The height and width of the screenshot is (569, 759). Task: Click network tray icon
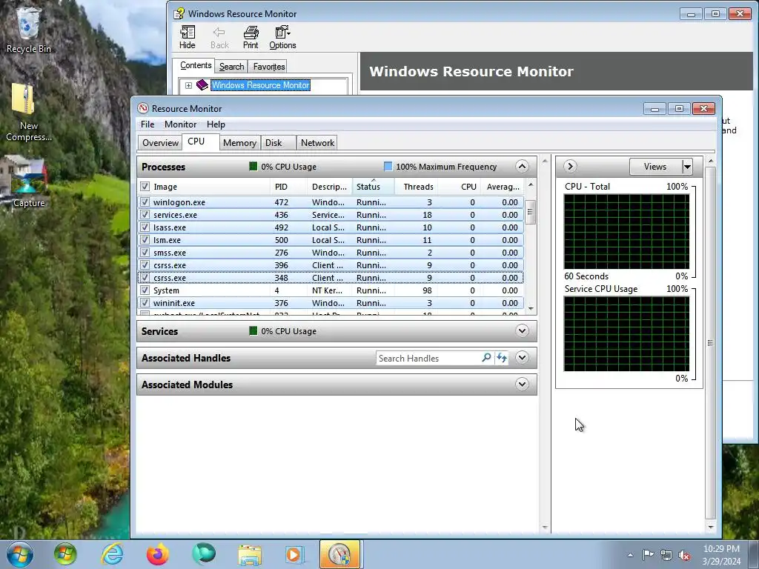tap(666, 555)
